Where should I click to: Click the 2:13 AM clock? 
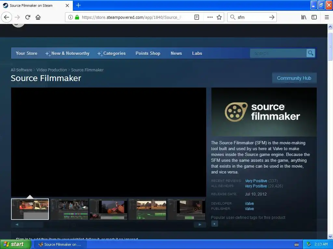click(321, 244)
